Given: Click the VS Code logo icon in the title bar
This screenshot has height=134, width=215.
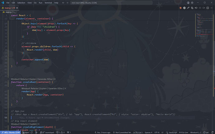Looking at the screenshot, I should click(3, 2).
